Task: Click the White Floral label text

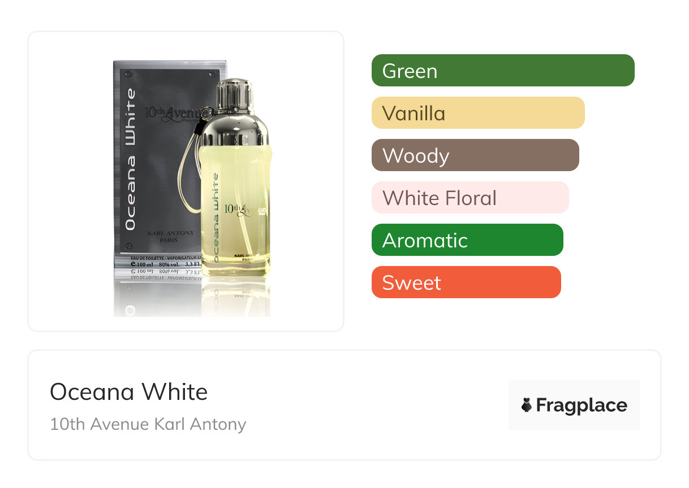Action: click(x=440, y=198)
